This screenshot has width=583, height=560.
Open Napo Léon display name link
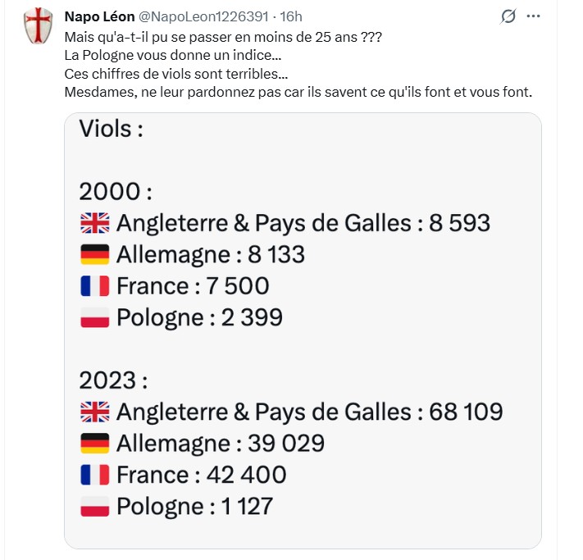[99, 17]
